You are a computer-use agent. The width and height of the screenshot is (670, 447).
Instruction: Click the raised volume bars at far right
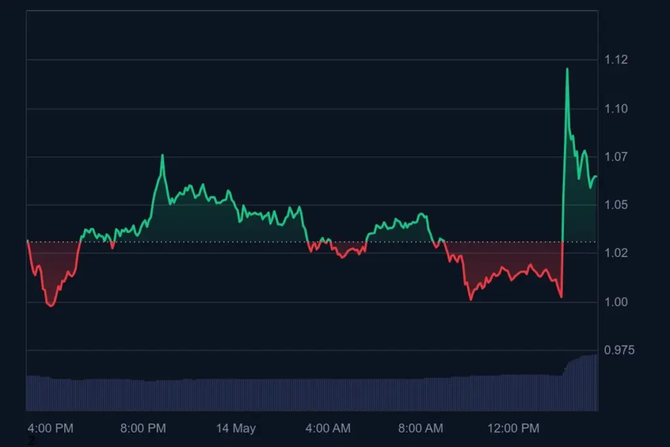[584, 383]
